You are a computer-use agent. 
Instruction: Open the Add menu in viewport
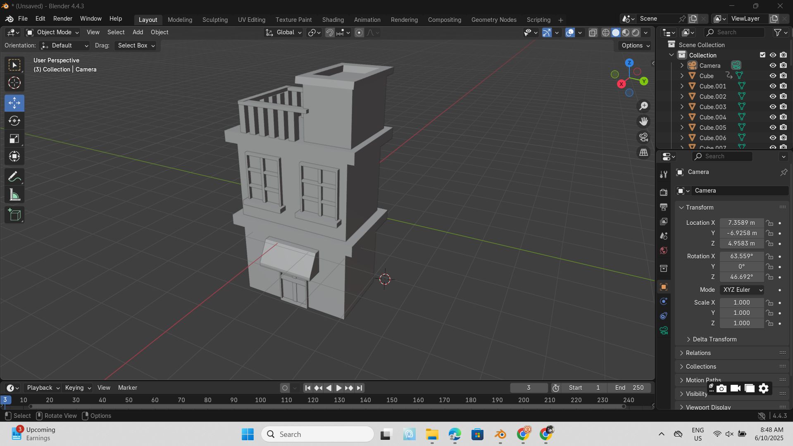[x=138, y=32]
